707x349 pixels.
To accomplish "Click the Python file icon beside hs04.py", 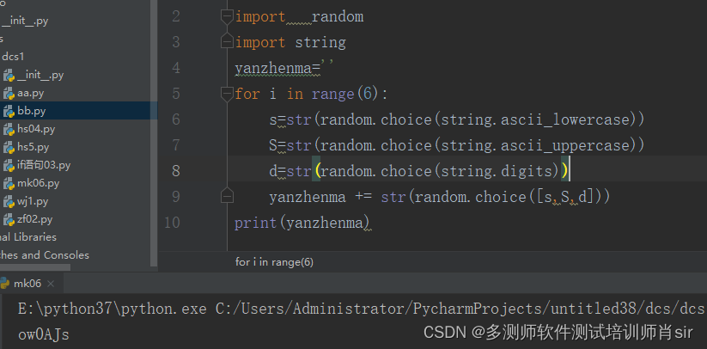I will 9,130.
